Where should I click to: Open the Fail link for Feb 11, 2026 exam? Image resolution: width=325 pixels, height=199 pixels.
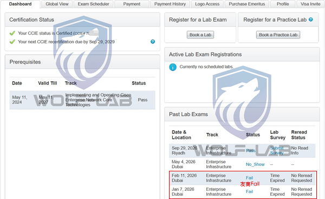[x=249, y=178]
